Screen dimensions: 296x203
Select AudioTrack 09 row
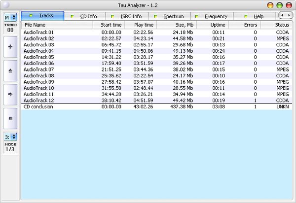pos(157,82)
